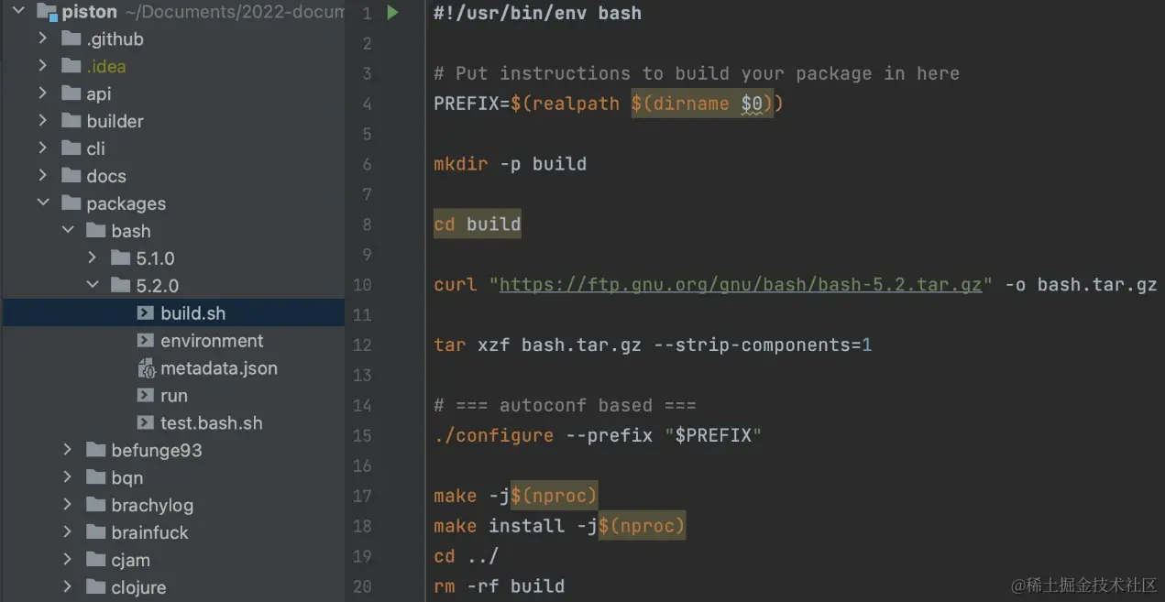The image size is (1165, 602).
Task: Open metadata.json from the tree
Action: click(x=219, y=368)
